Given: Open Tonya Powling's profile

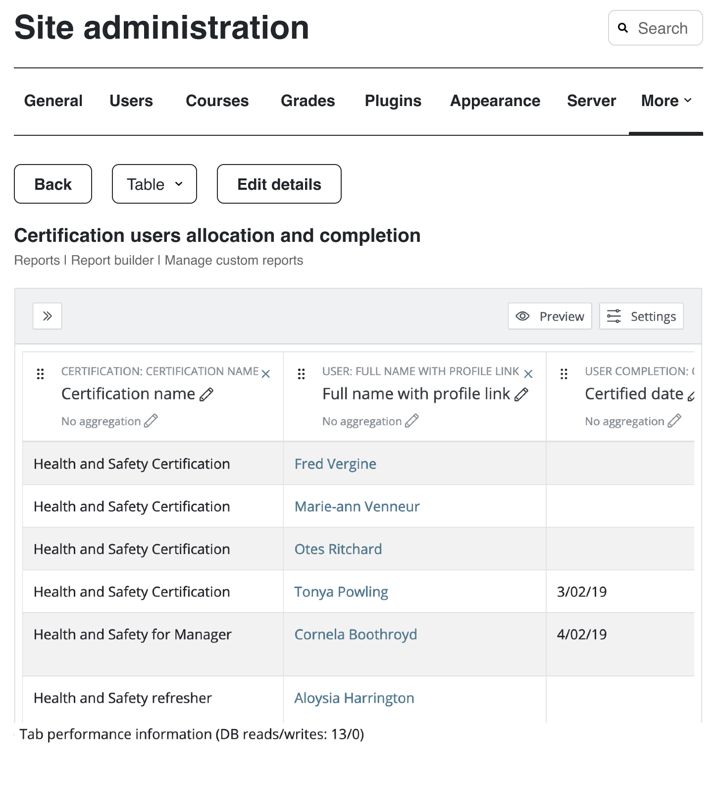Looking at the screenshot, I should [x=341, y=592].
